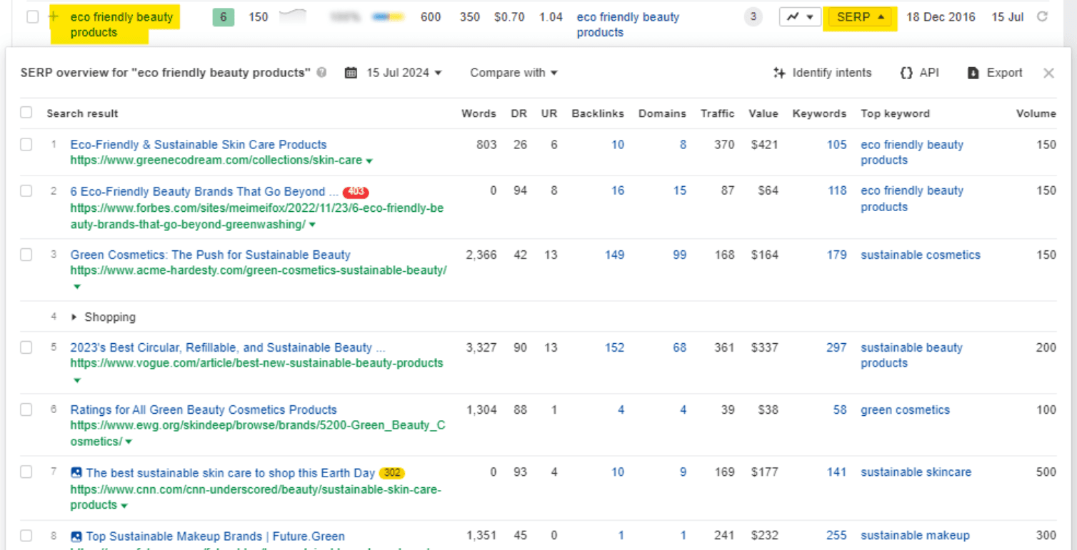Open parent topic eco friendly beauty products link
This screenshot has height=550, width=1077.
628,24
